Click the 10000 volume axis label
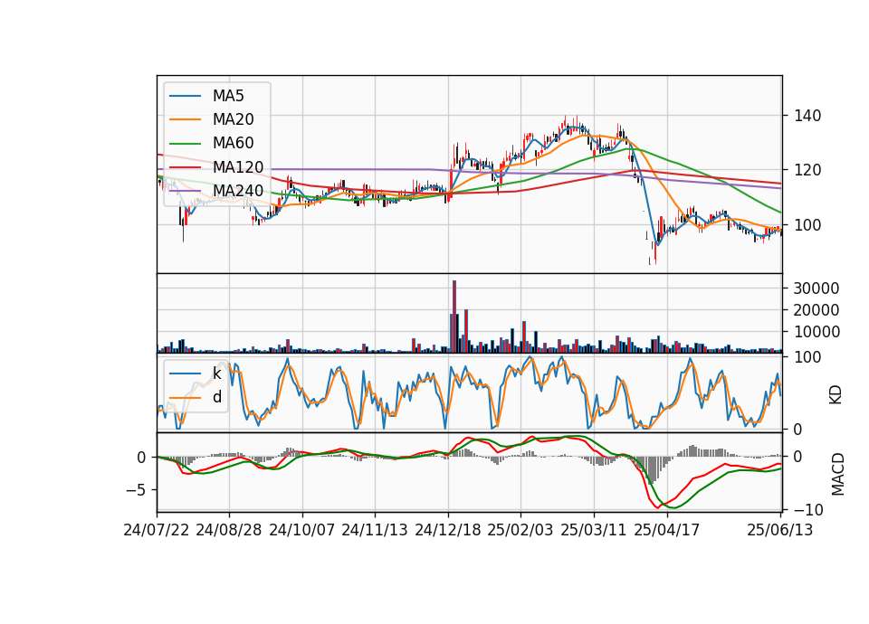Image resolution: width=869 pixels, height=624 pixels. [816, 332]
